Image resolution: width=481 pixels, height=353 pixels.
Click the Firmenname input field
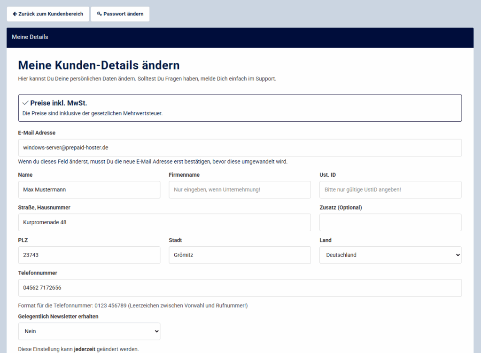pyautogui.click(x=240, y=189)
